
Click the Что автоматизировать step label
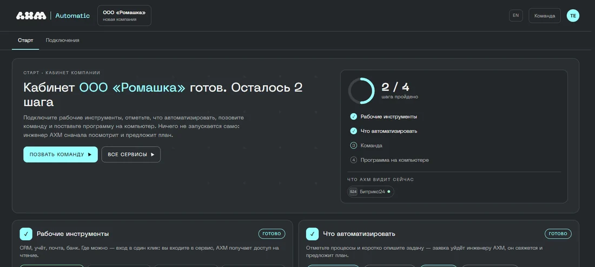[388, 131]
